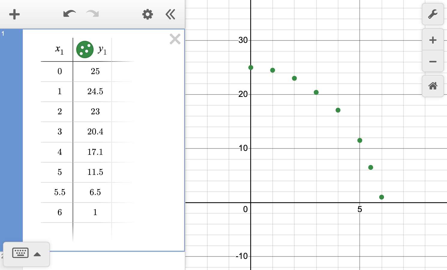The height and width of the screenshot is (270, 447).
Task: Collapse the expressions panel
Action: (170, 14)
